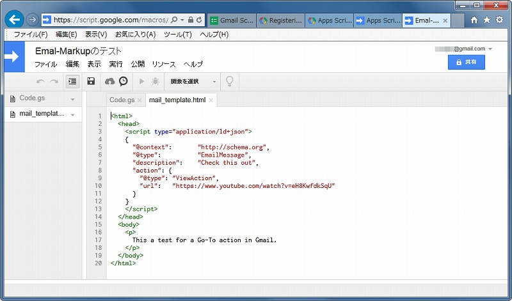Click the undo arrow in toolbar
Viewport: 512px width, 301px height.
pos(40,82)
